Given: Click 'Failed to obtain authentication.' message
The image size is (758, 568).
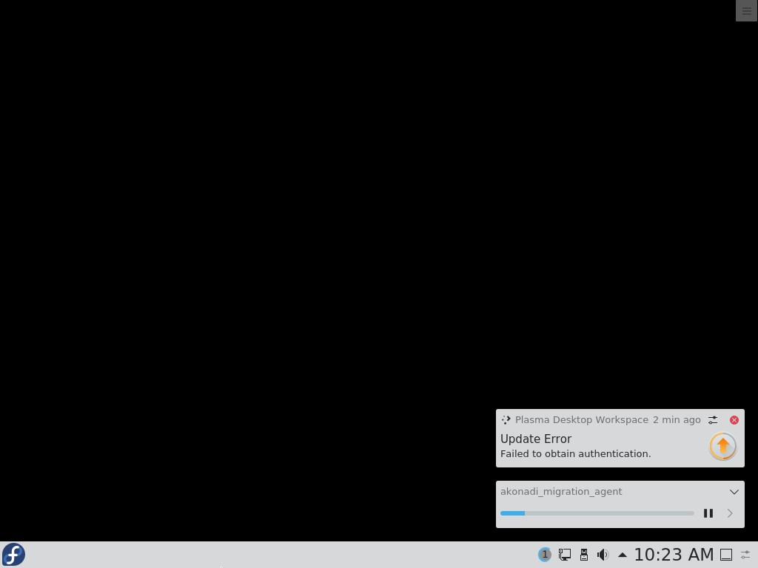Looking at the screenshot, I should point(575,454).
